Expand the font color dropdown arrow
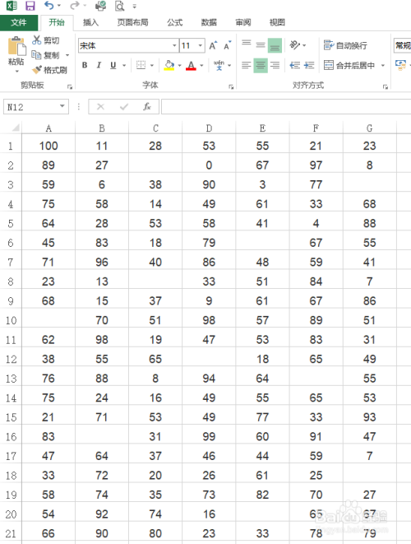The width and height of the screenshot is (411, 544). click(201, 65)
